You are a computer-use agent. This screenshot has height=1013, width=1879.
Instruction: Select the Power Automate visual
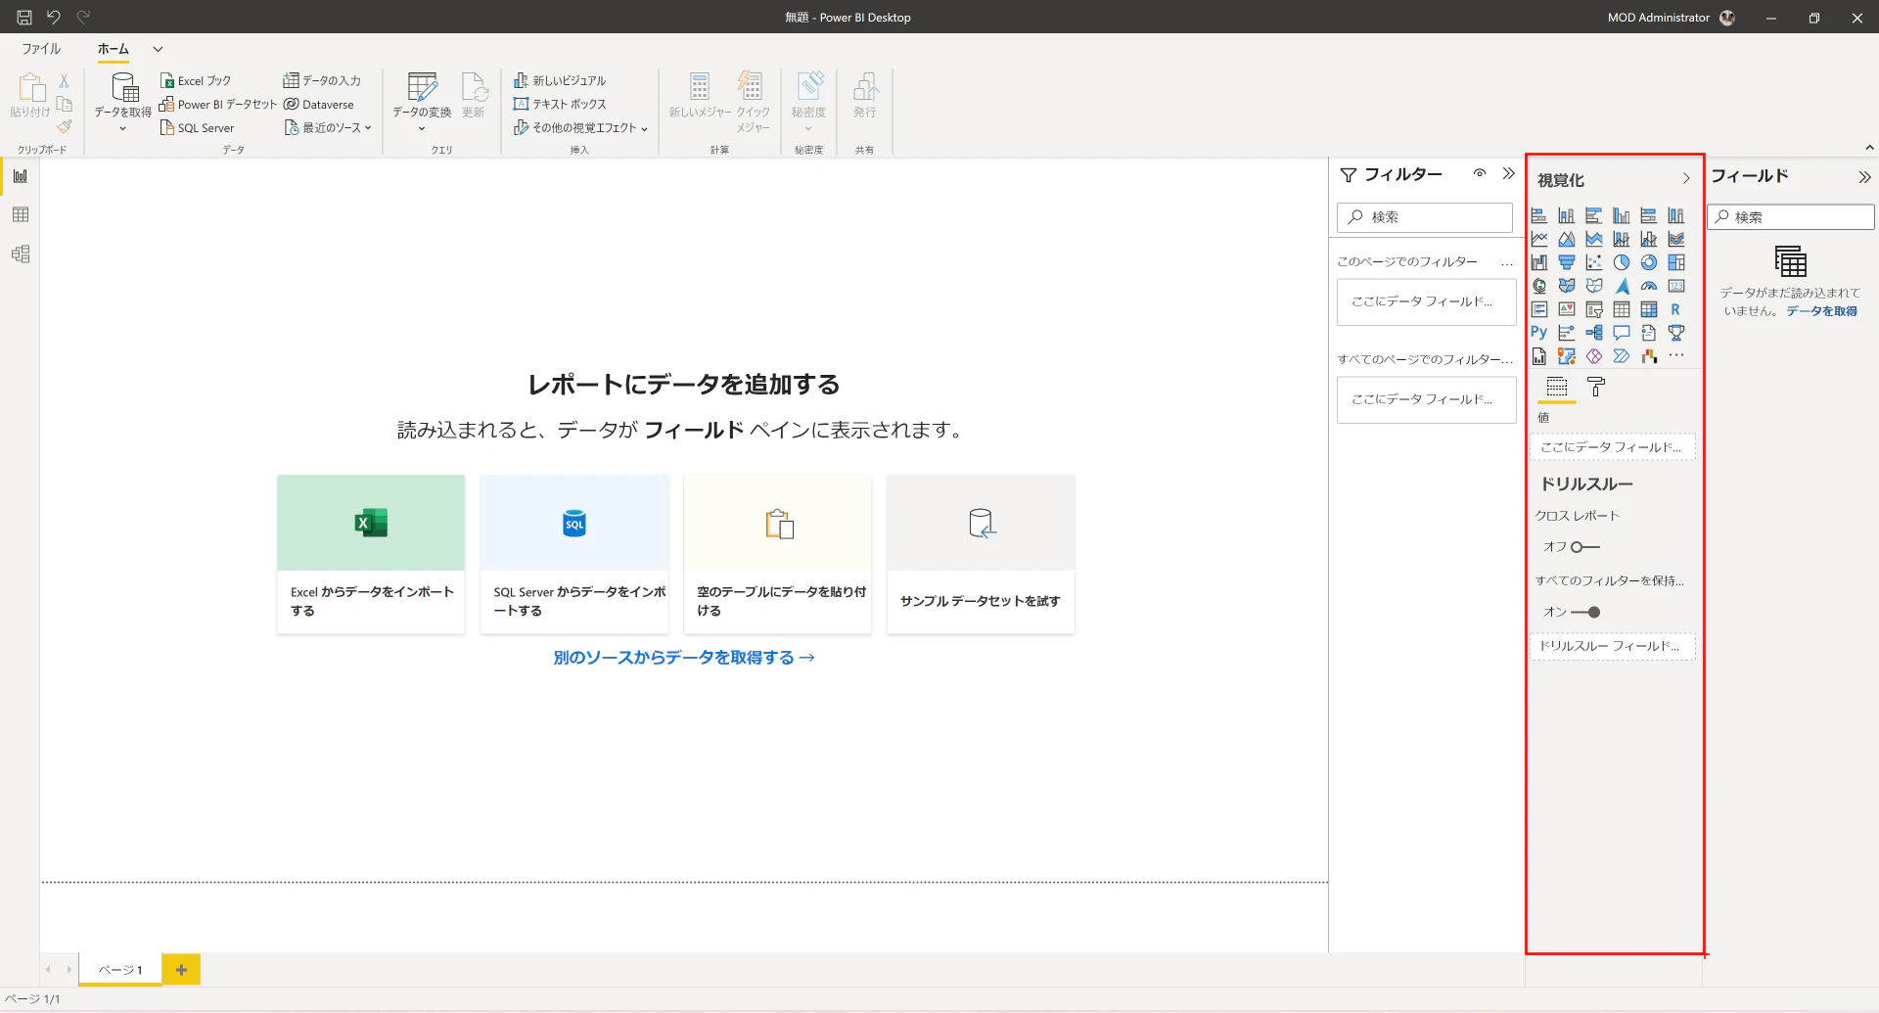click(1622, 356)
